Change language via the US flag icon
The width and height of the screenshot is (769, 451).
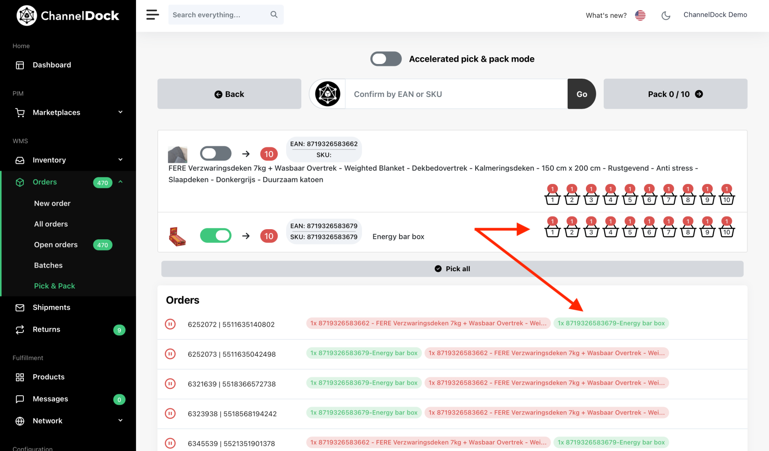640,15
